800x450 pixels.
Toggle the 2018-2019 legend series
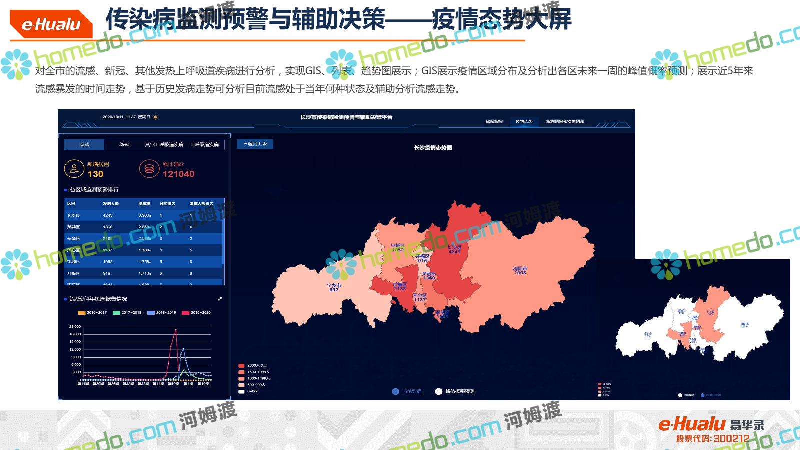tap(162, 313)
